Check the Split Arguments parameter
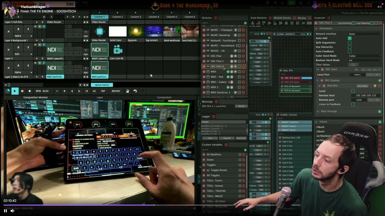The height and width of the screenshot is (216, 385). point(350,43)
